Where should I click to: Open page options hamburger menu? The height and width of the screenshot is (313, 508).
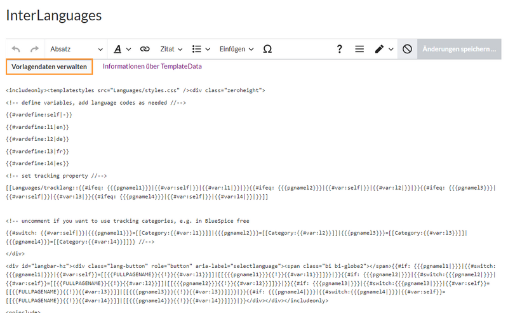click(x=359, y=50)
